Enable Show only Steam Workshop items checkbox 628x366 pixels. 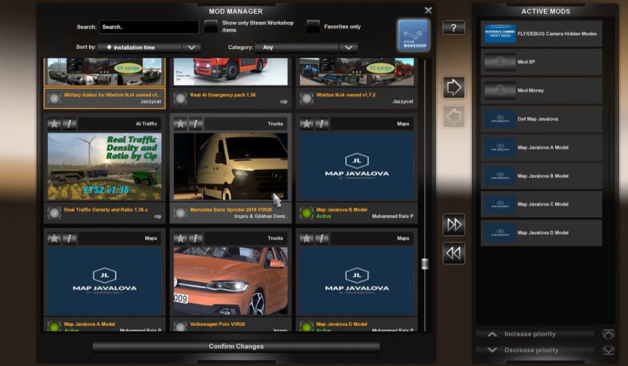tap(211, 26)
